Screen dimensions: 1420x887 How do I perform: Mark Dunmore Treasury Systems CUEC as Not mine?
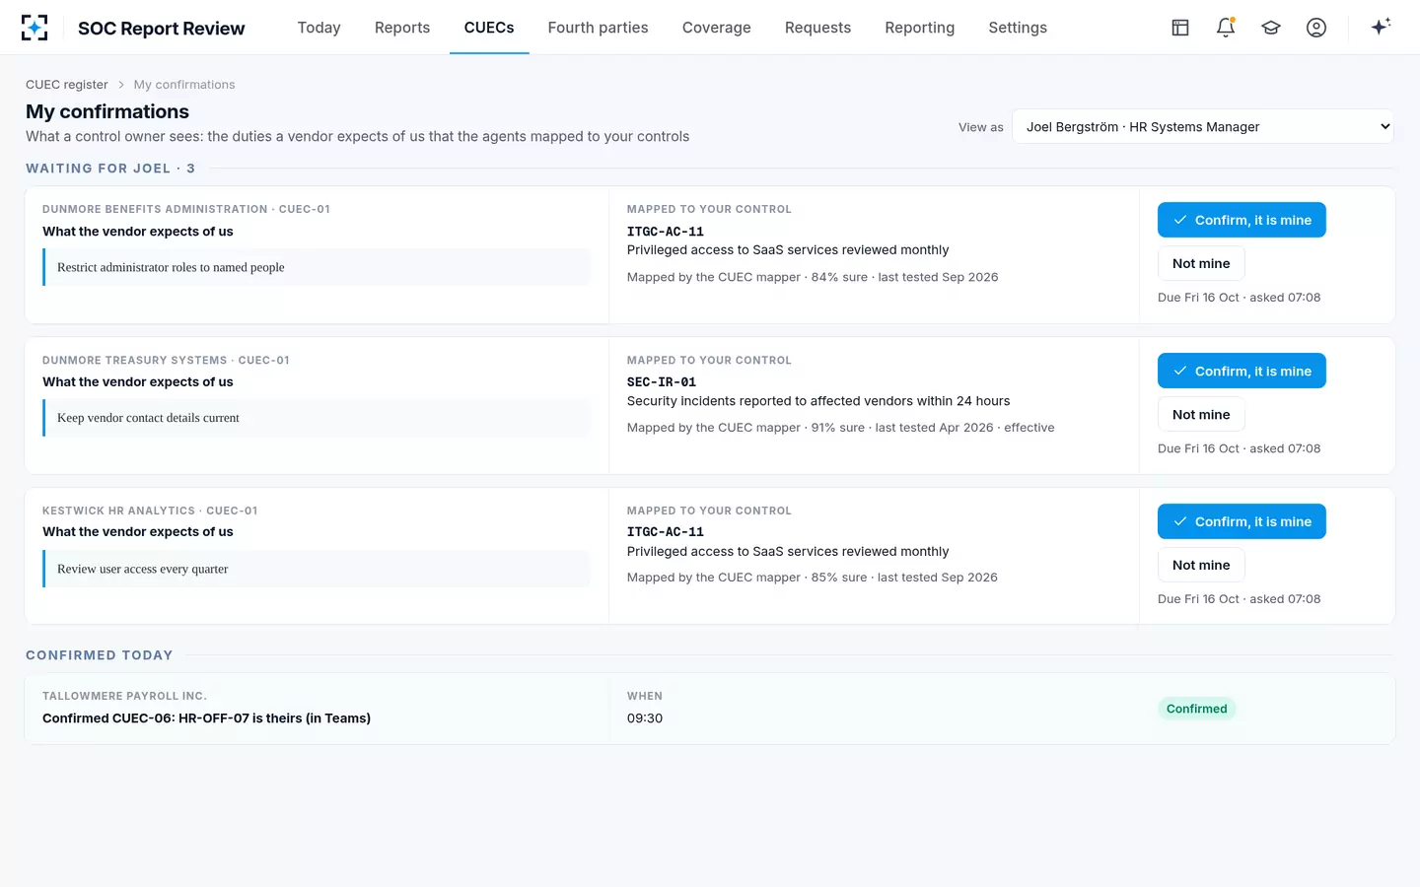(x=1201, y=414)
